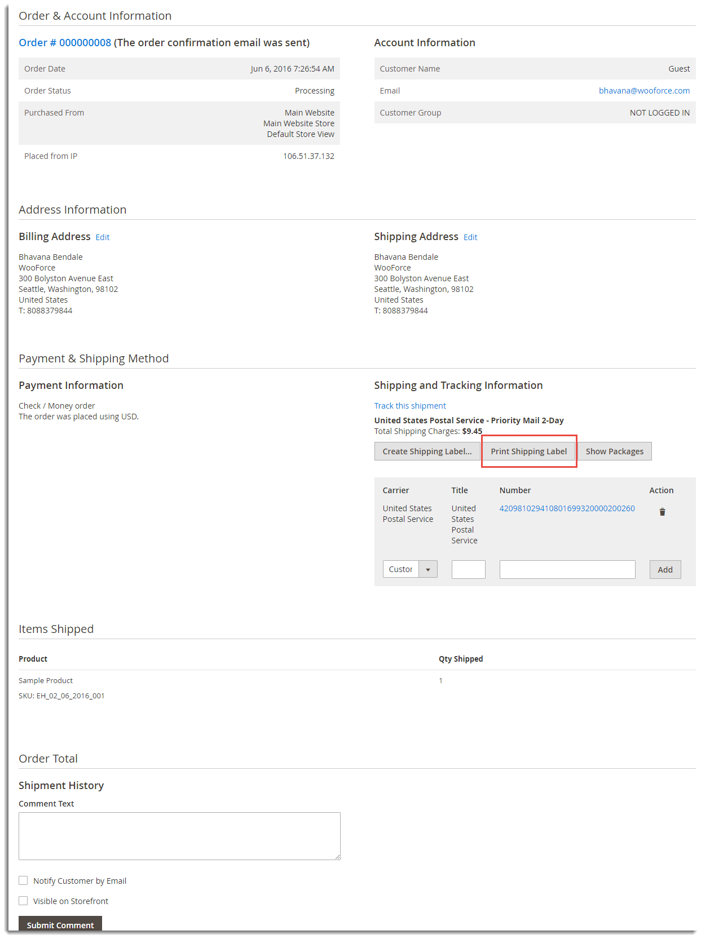This screenshot has height=939, width=701.
Task: Open the carrier dropdown in tracking table
Action: 410,569
